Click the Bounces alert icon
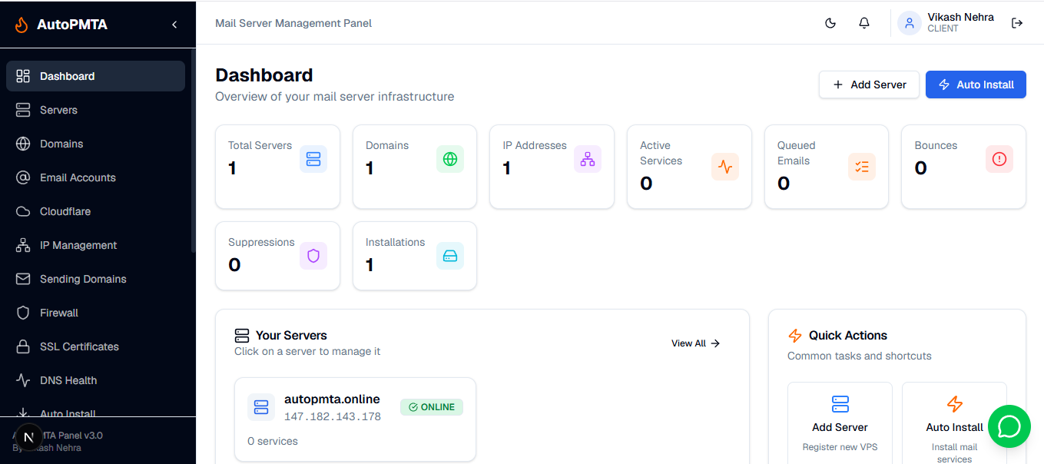Image resolution: width=1044 pixels, height=464 pixels. point(999,159)
